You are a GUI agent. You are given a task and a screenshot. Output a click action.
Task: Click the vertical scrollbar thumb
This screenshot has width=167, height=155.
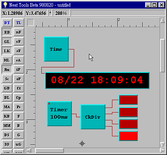[x=162, y=56]
